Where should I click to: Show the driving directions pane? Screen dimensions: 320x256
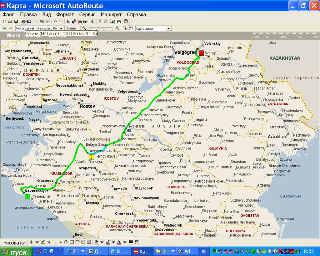[x=86, y=22]
